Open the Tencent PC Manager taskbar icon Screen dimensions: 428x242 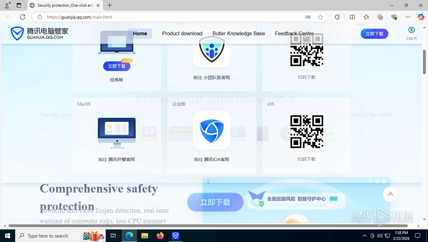pyautogui.click(x=176, y=236)
